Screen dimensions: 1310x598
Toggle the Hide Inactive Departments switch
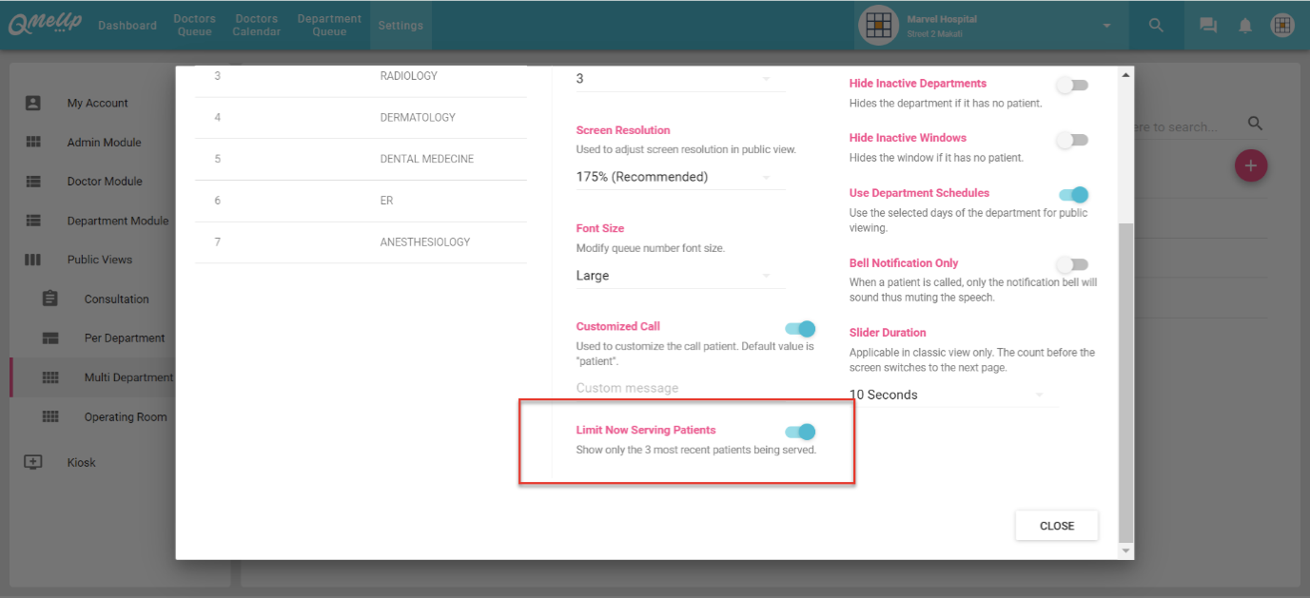tap(1072, 86)
